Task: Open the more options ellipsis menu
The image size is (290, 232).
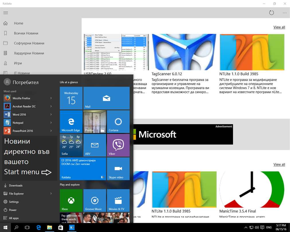Action: pyautogui.click(x=285, y=13)
